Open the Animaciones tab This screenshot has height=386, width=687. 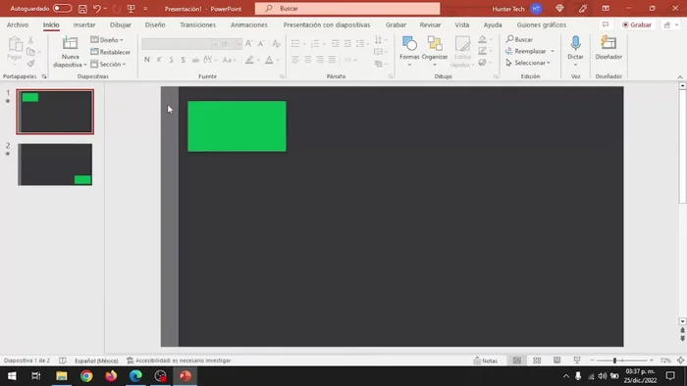249,24
